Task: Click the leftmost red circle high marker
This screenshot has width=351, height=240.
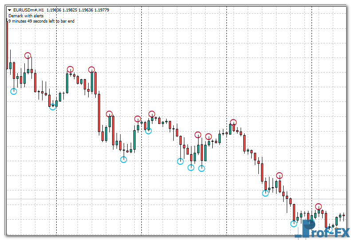Action: point(28,55)
